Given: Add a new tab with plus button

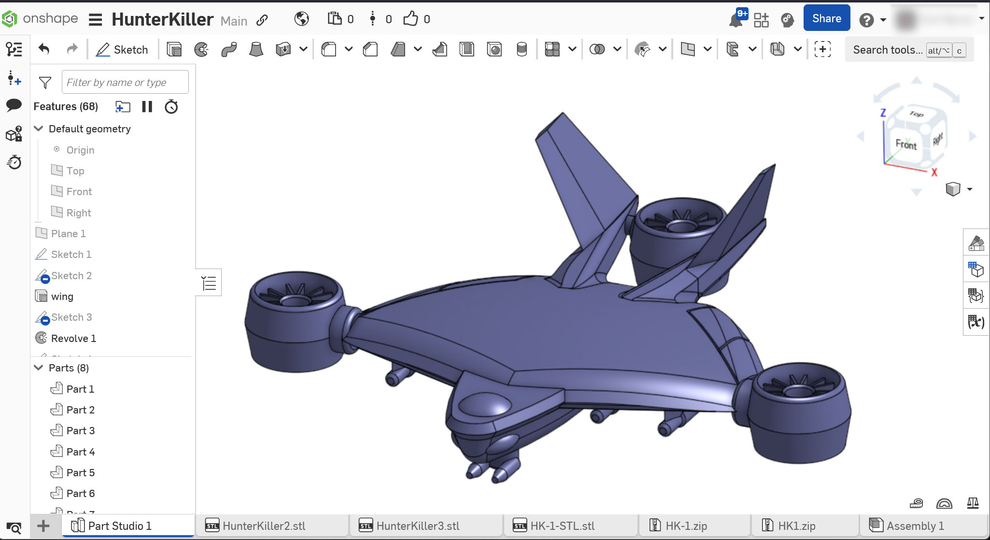Looking at the screenshot, I should (x=43, y=526).
